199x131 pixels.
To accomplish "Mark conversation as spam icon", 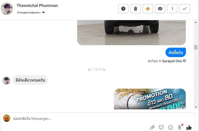I will click(123, 9).
